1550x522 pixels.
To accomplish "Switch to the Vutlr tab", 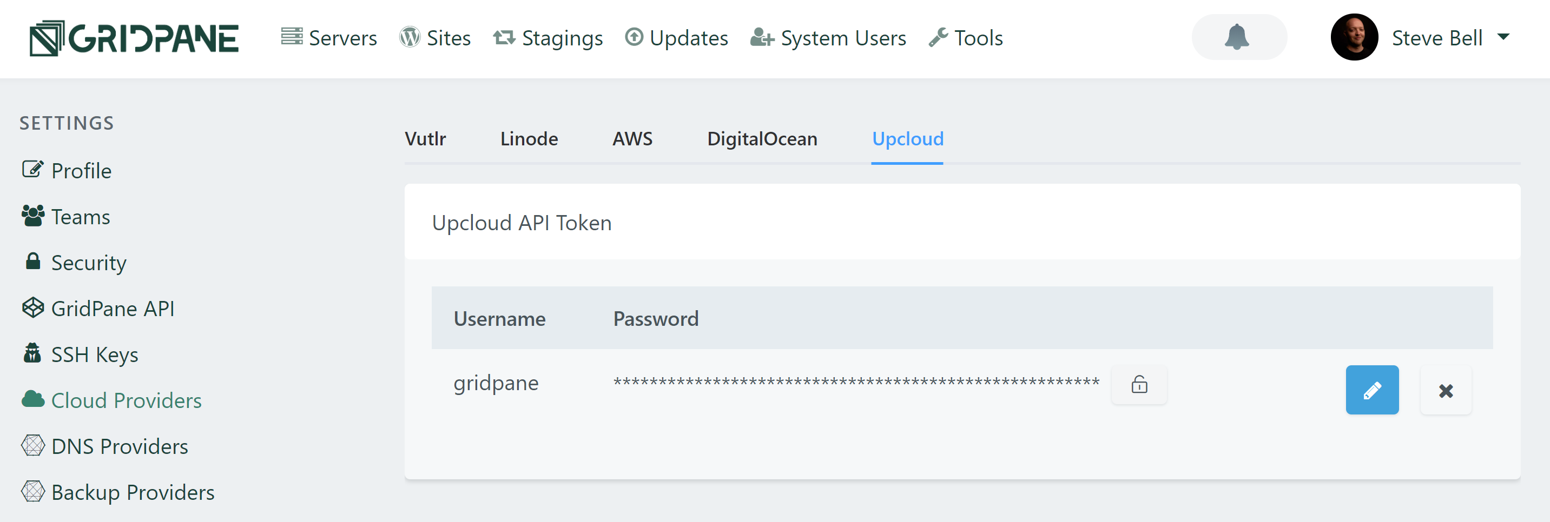I will pyautogui.click(x=425, y=139).
